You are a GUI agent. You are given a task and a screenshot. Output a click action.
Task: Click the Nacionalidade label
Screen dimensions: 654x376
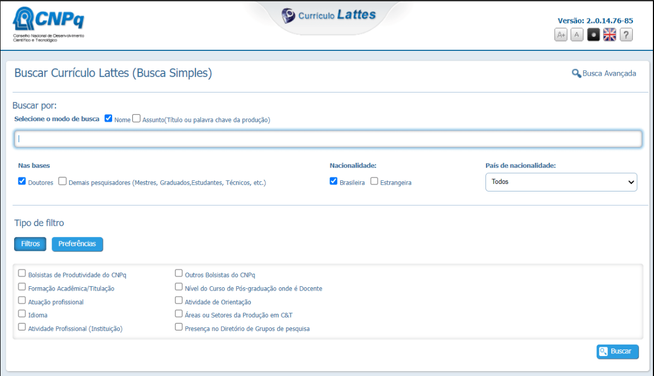point(353,166)
